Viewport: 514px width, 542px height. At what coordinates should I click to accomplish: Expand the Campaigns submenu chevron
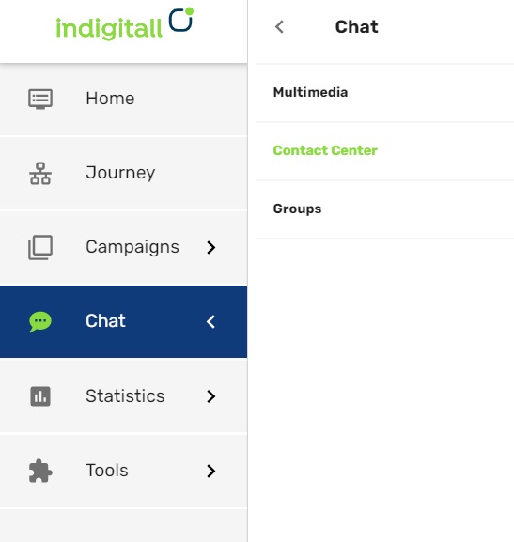coord(211,247)
